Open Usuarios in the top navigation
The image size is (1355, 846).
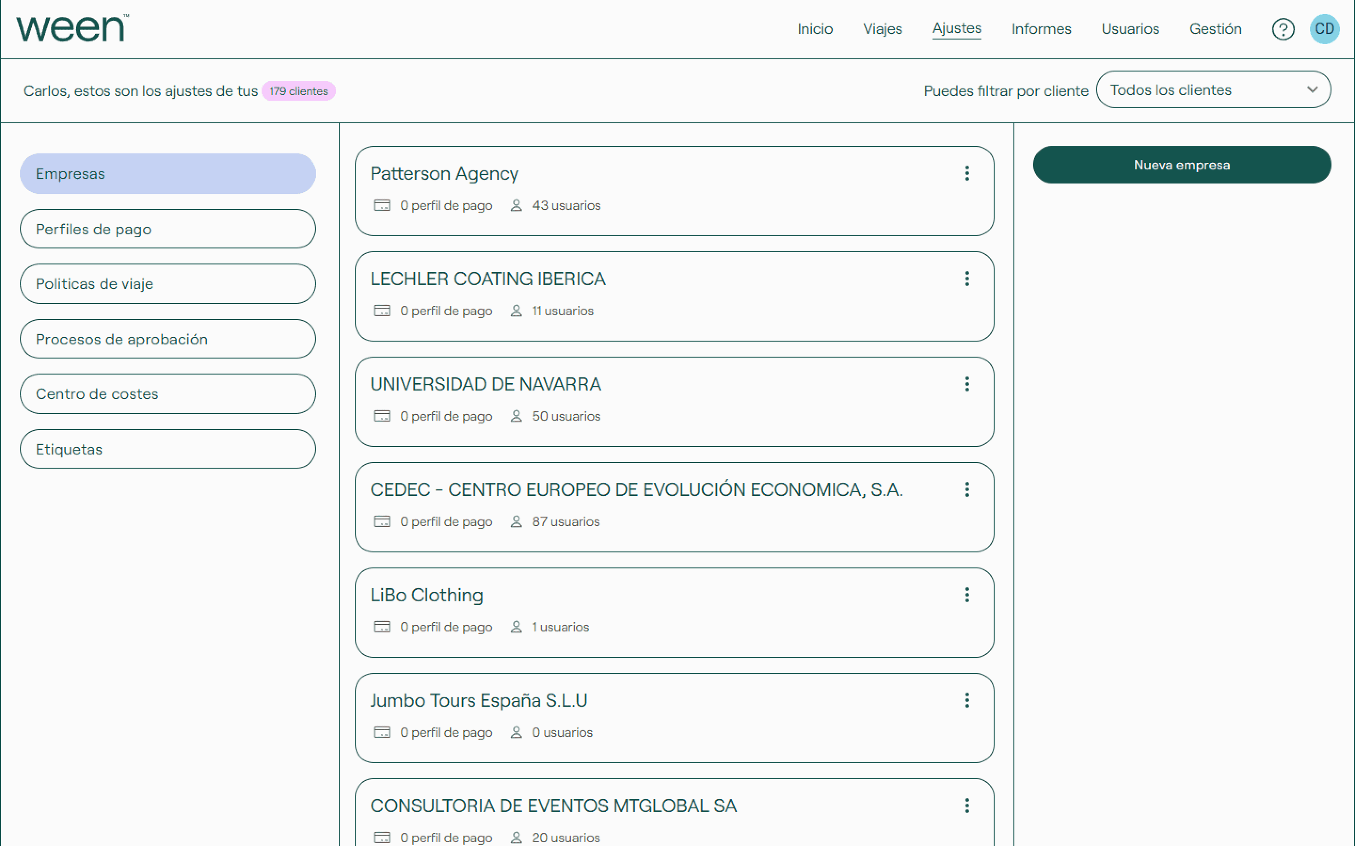click(1130, 29)
